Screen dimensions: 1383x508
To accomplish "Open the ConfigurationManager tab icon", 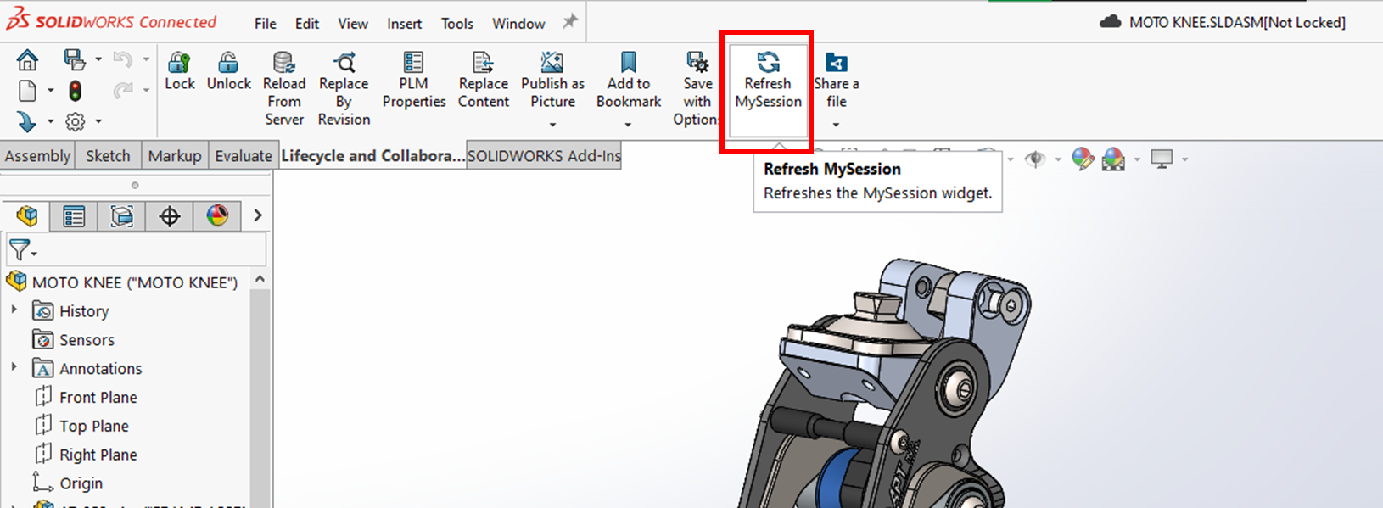I will [x=121, y=217].
